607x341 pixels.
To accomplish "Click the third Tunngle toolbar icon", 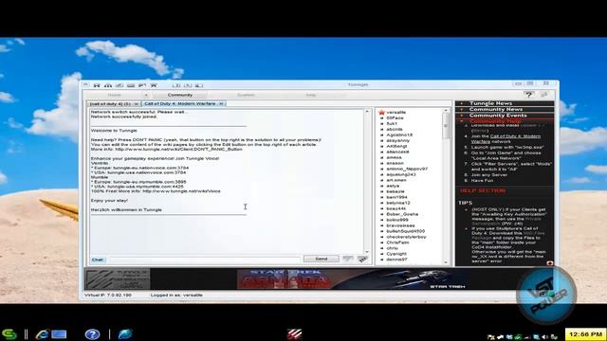I will (120, 85).
